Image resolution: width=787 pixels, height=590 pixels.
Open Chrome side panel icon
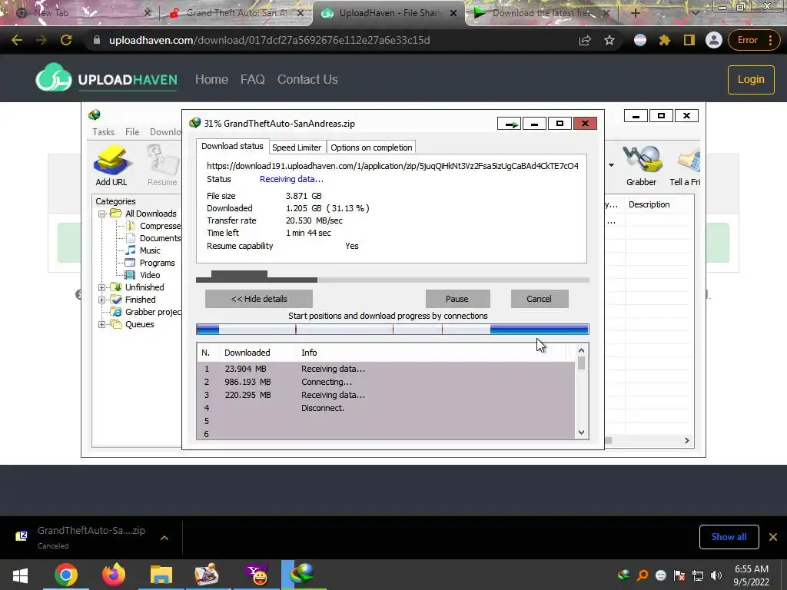click(689, 40)
